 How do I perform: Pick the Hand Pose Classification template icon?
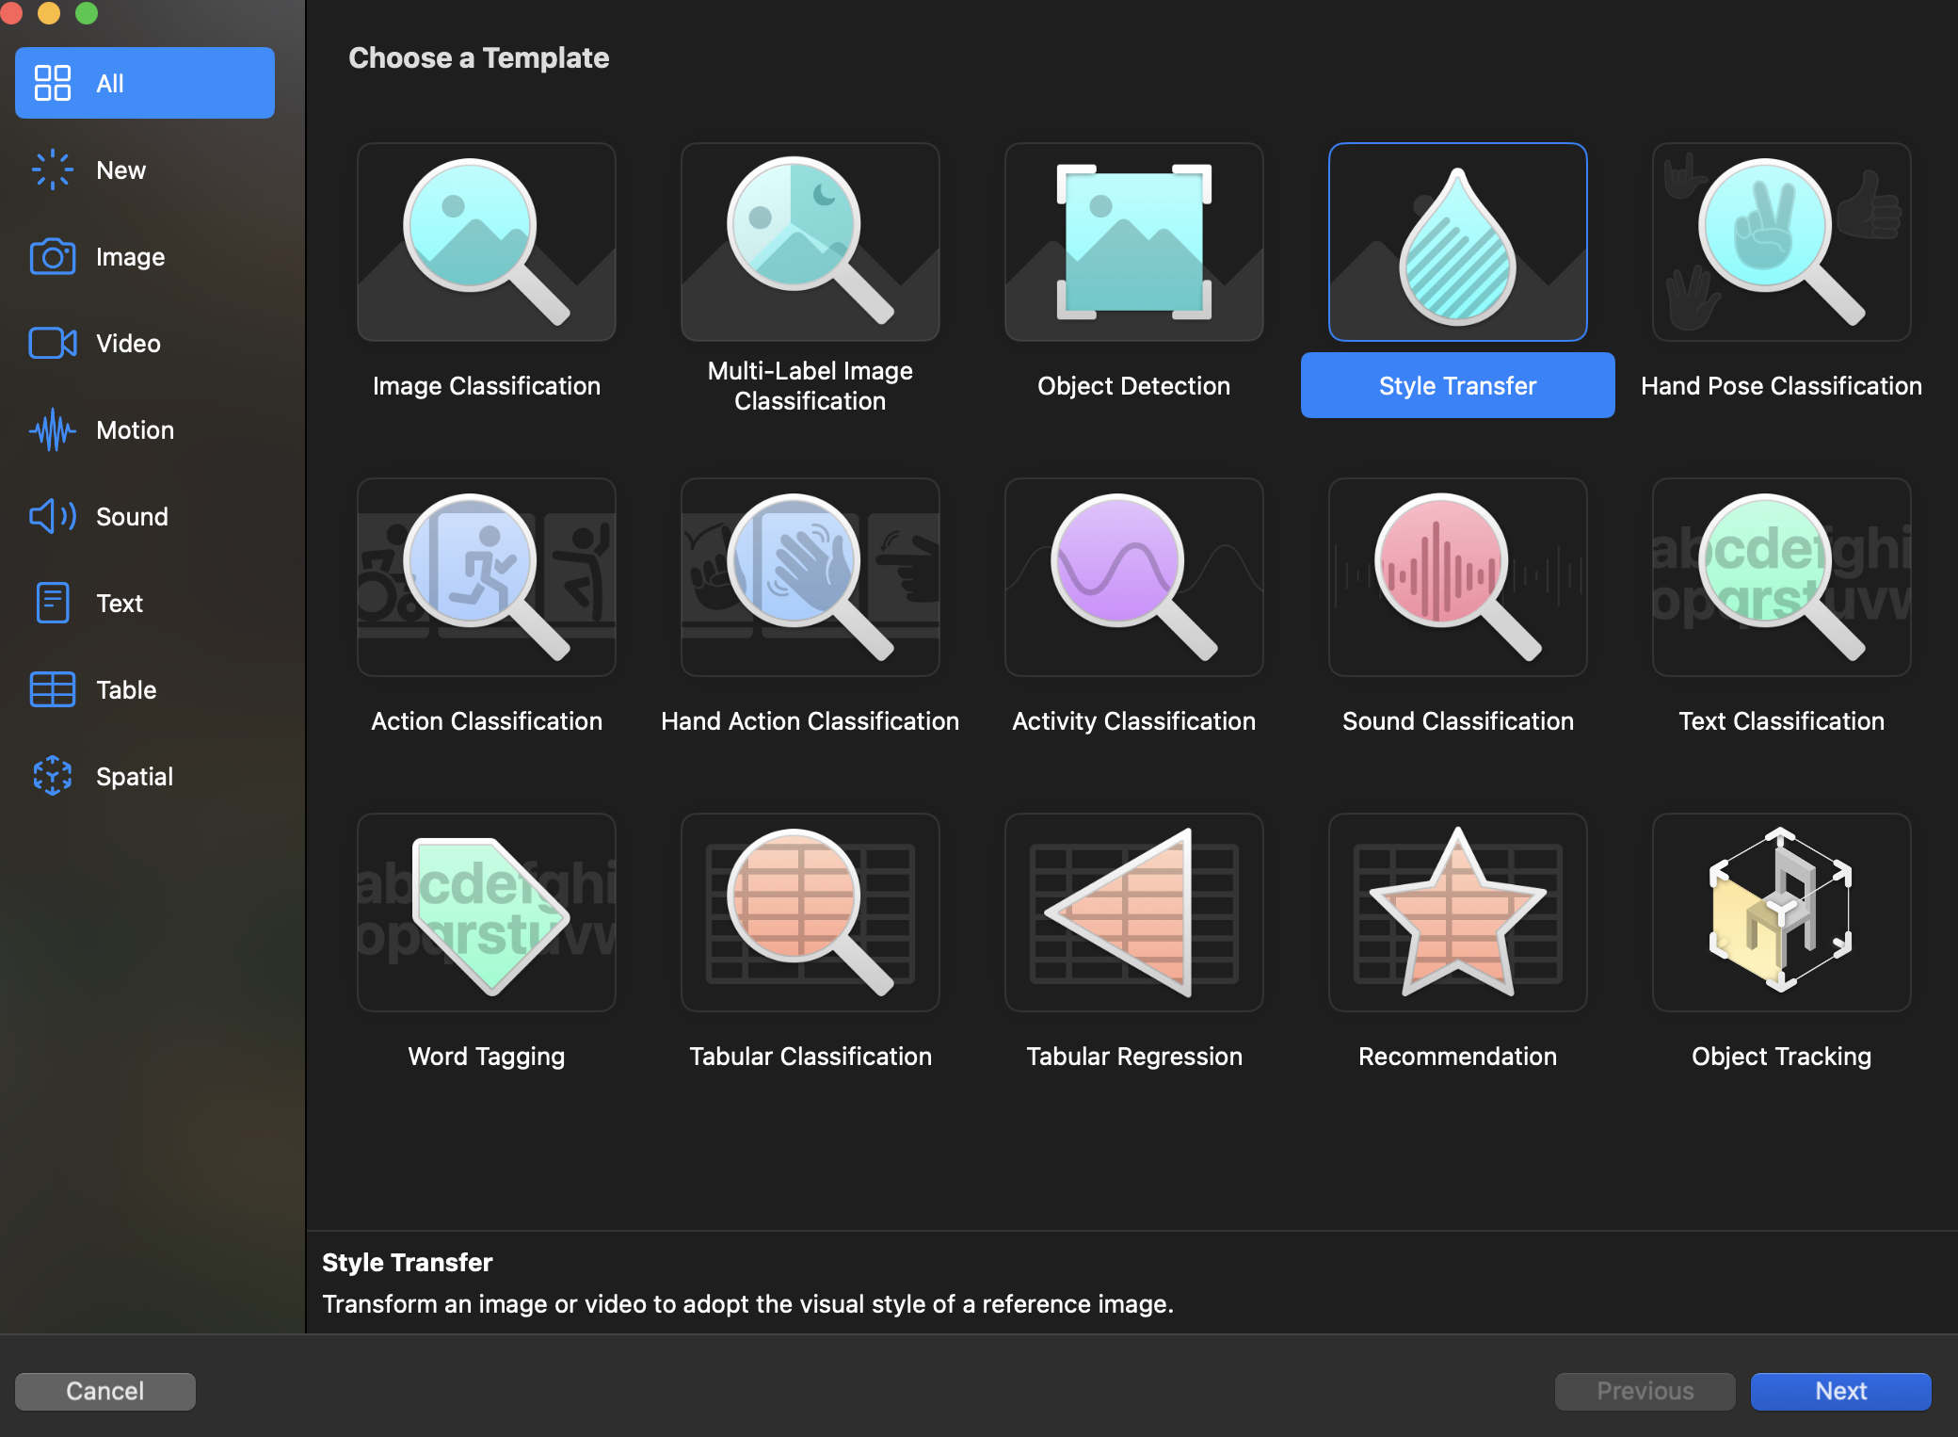1781,242
